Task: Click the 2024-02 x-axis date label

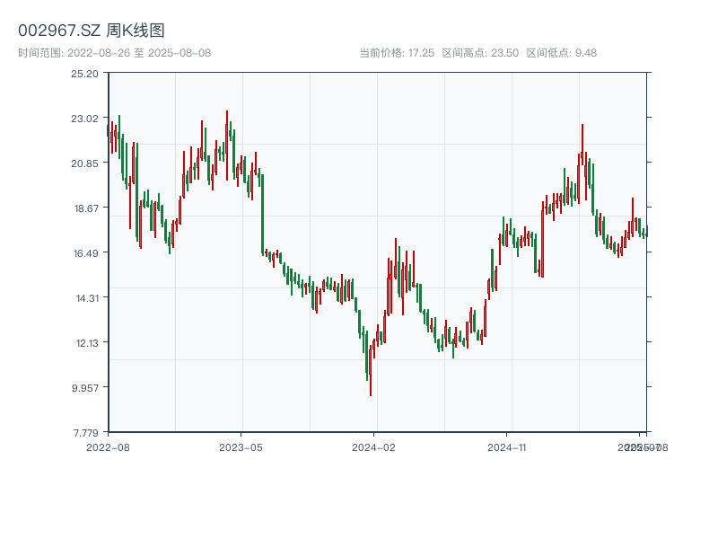Action: point(374,446)
